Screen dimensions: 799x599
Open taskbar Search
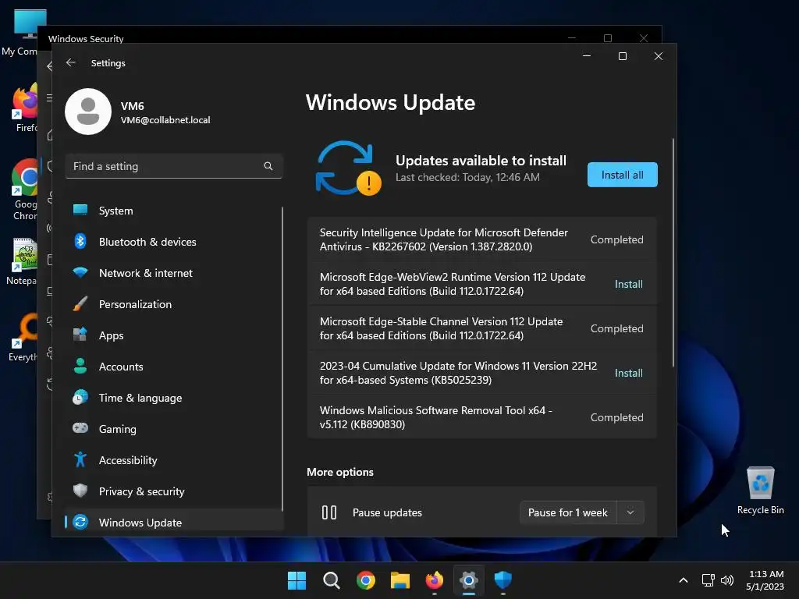331,580
